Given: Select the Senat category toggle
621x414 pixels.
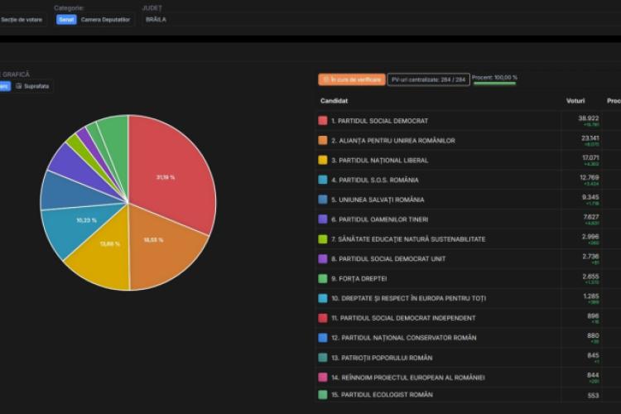Looking at the screenshot, I should pyautogui.click(x=66, y=19).
